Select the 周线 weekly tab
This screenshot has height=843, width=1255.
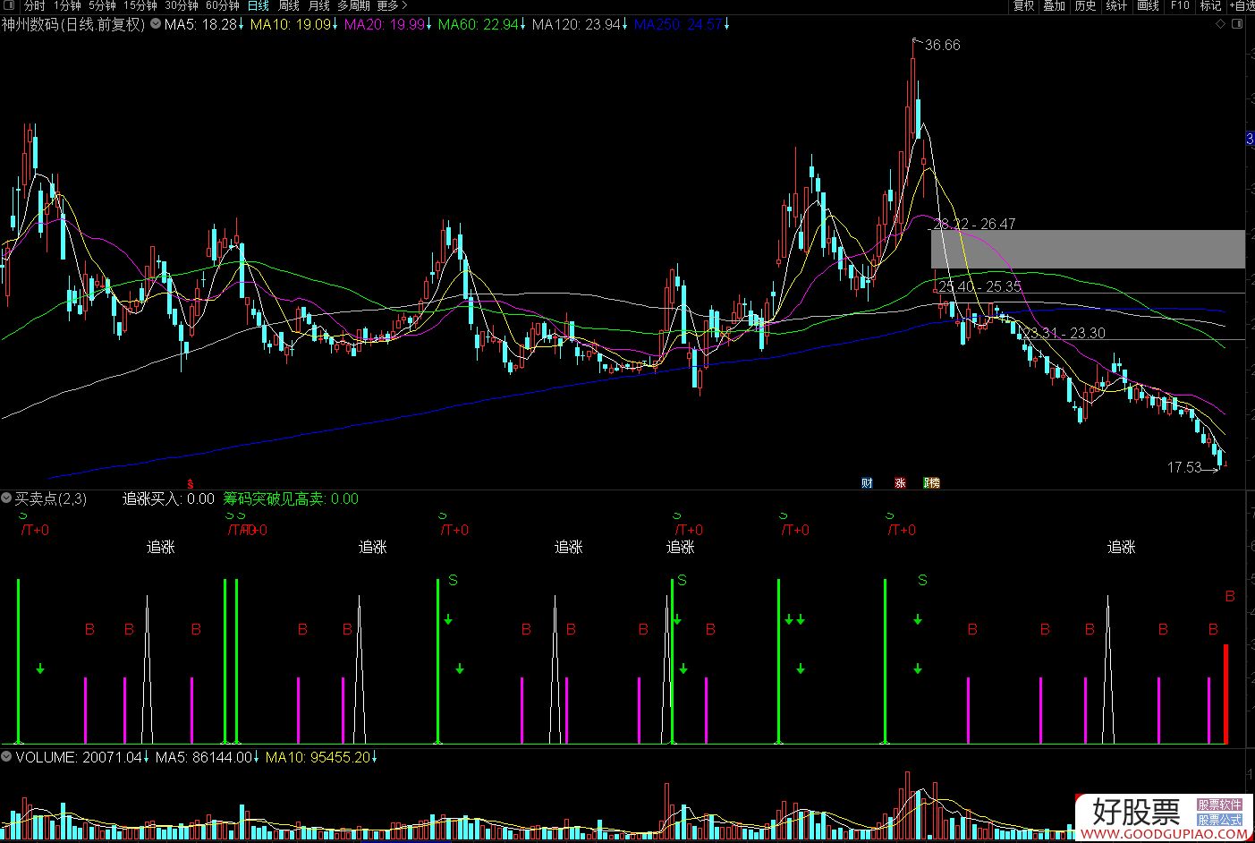[x=288, y=6]
